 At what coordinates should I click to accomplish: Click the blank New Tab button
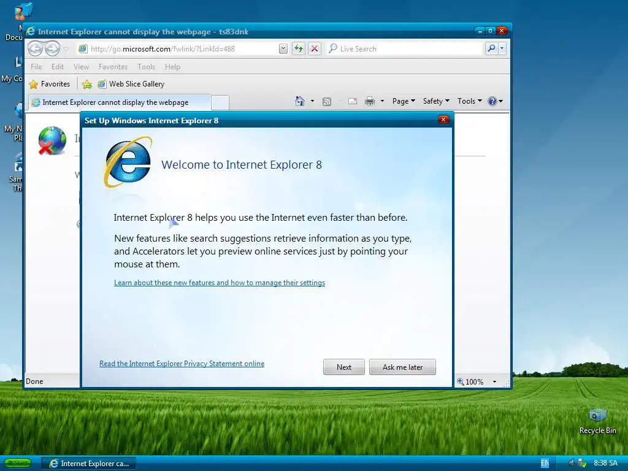point(220,102)
